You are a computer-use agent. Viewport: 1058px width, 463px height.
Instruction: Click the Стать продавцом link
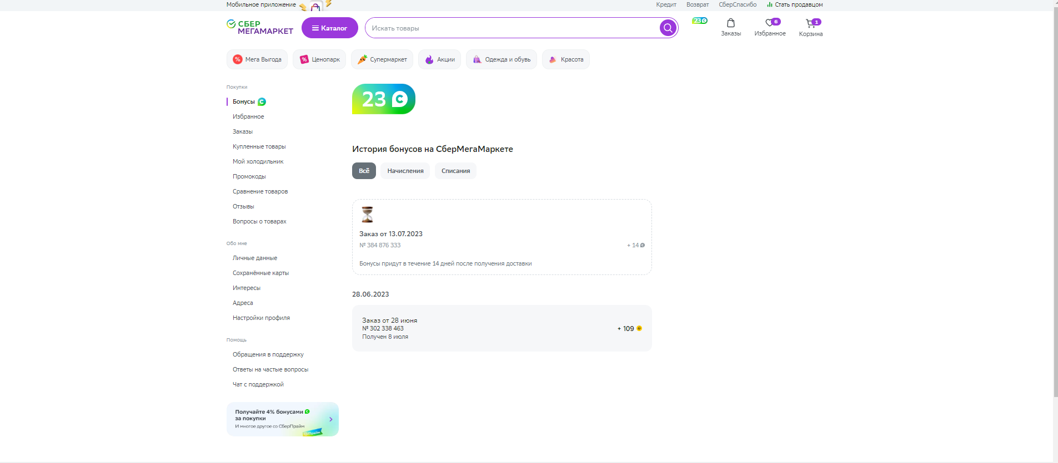799,4
